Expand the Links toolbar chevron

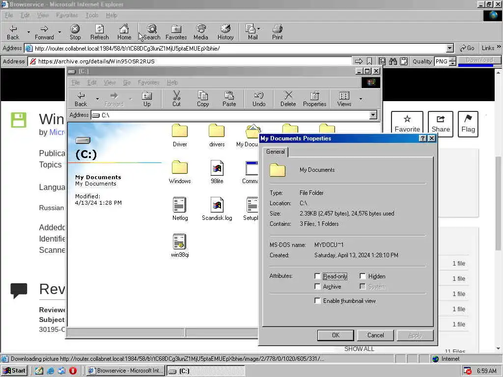(499, 47)
